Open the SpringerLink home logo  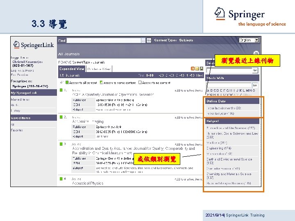pos(34,45)
